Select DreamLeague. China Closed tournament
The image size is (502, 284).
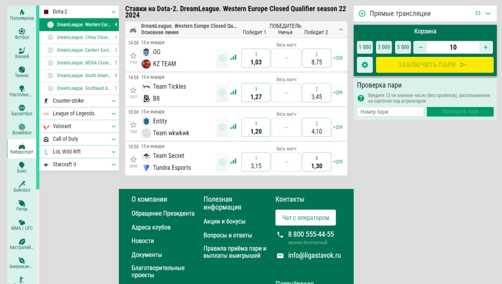coord(79,37)
